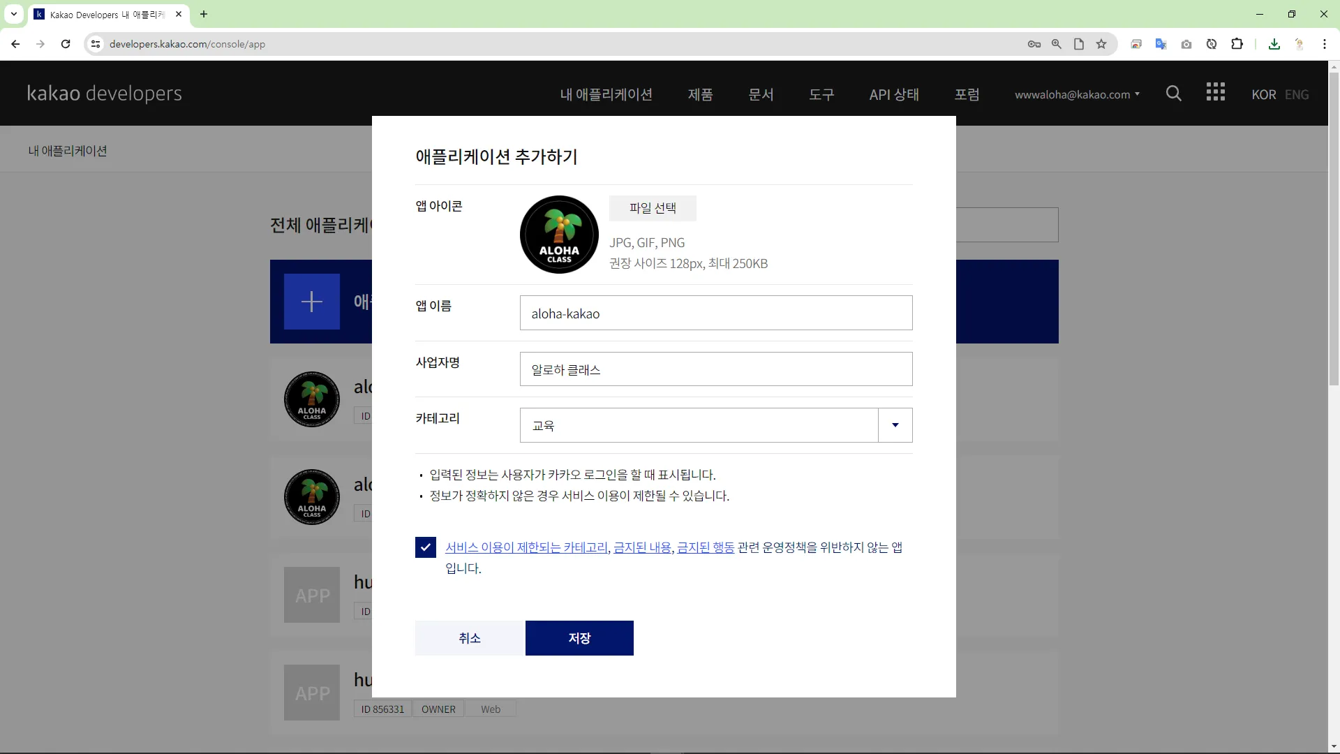The image size is (1340, 754).
Task: Uncheck the operation policy agreement checkbox
Action: (425, 547)
